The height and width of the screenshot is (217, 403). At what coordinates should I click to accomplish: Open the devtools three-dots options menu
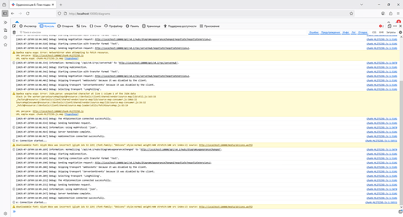[x=395, y=26]
